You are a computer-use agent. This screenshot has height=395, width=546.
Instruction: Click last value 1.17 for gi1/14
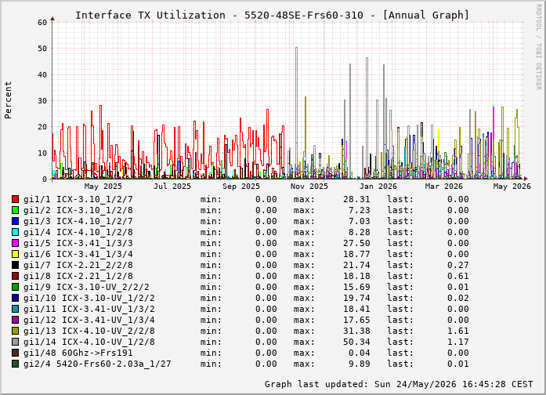tap(458, 342)
